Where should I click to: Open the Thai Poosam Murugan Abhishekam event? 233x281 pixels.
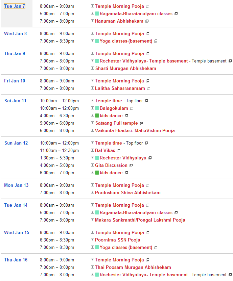tap(133, 267)
